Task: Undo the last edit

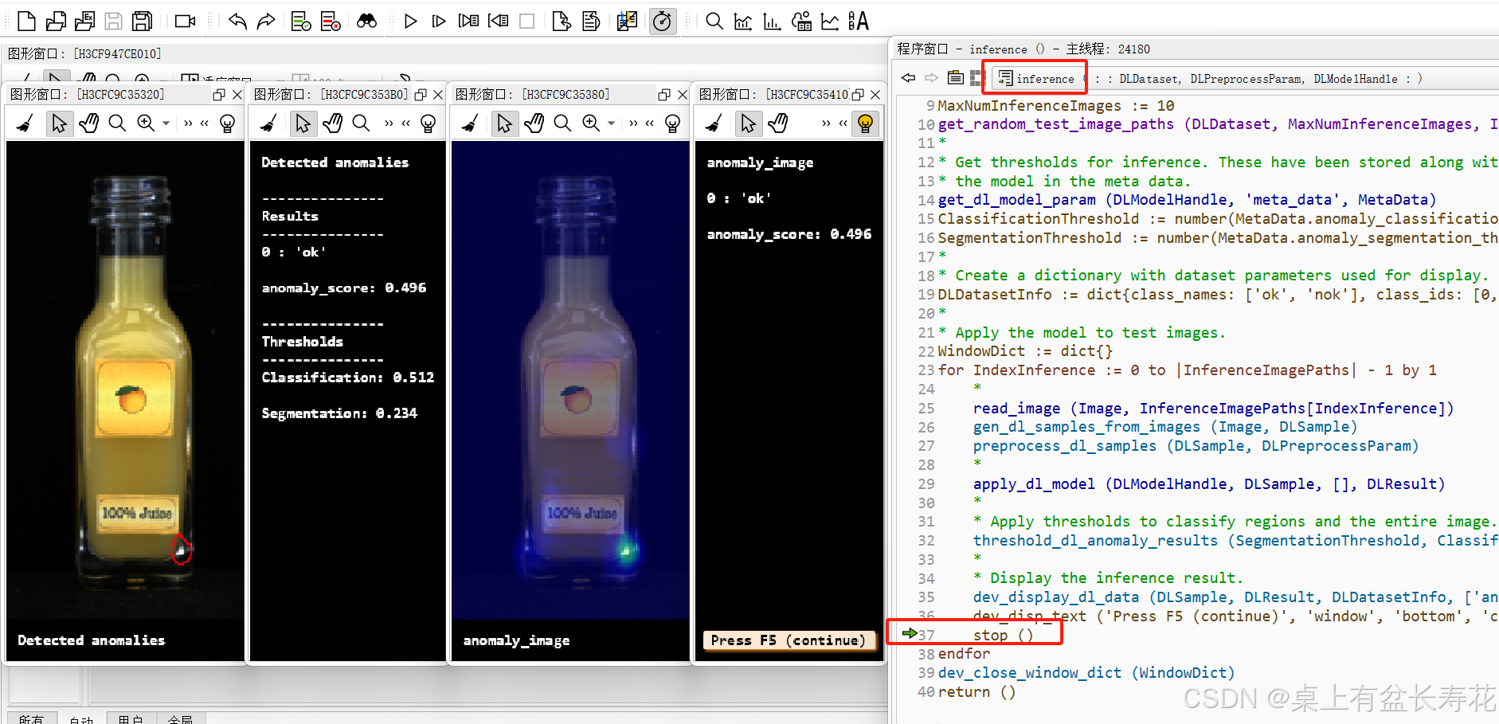Action: pos(237,22)
